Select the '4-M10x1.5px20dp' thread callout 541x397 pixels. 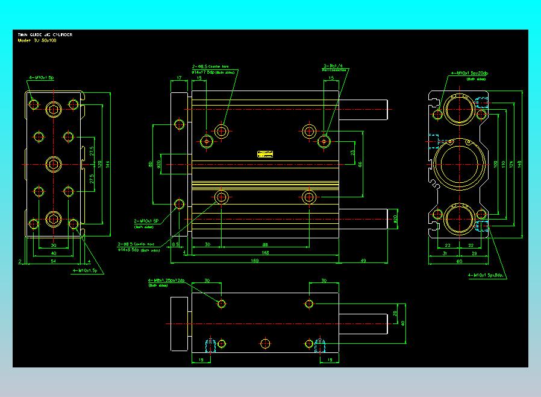click(469, 73)
